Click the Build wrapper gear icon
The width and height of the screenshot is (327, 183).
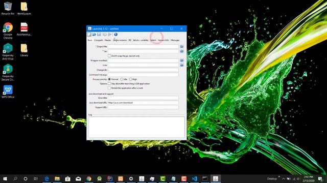pos(105,35)
